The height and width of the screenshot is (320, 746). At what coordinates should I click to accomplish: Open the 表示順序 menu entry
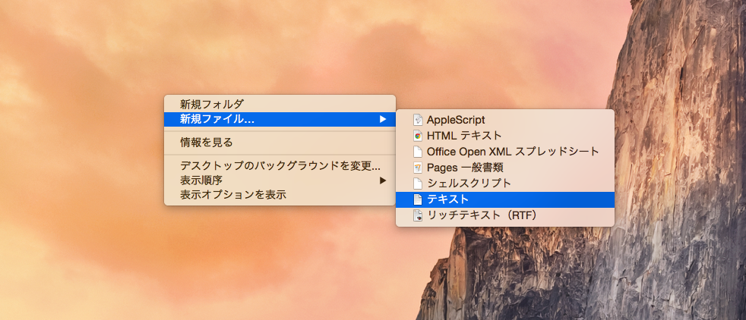pos(280,180)
